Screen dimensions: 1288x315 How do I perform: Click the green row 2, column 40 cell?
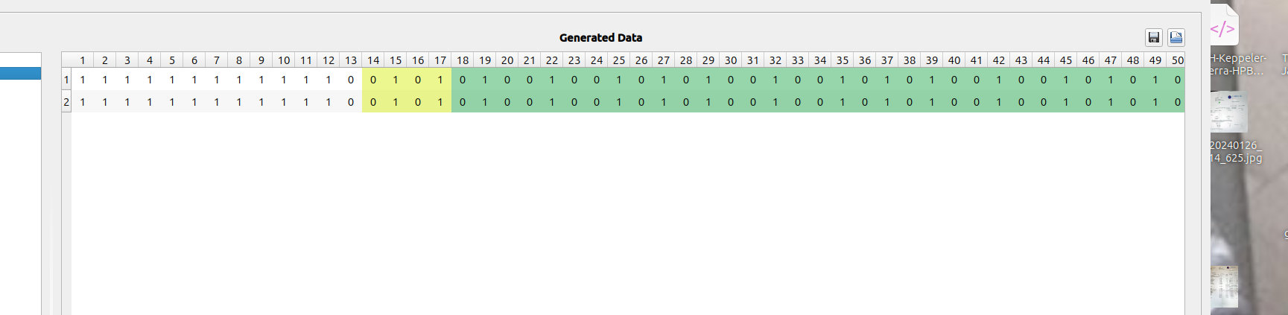(954, 102)
